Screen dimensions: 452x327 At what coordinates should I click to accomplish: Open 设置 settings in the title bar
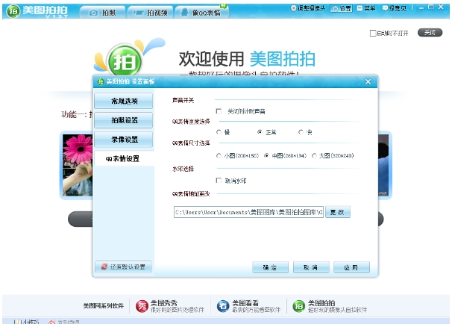pyautogui.click(x=342, y=8)
